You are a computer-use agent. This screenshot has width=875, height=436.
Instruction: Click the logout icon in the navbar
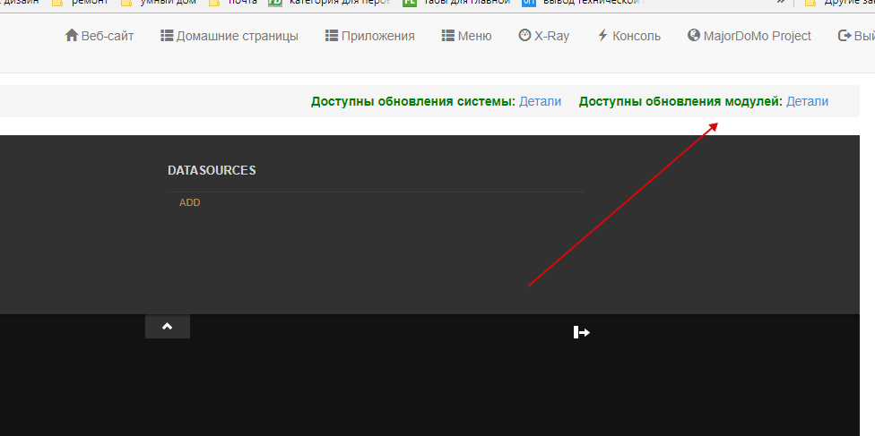pos(845,36)
